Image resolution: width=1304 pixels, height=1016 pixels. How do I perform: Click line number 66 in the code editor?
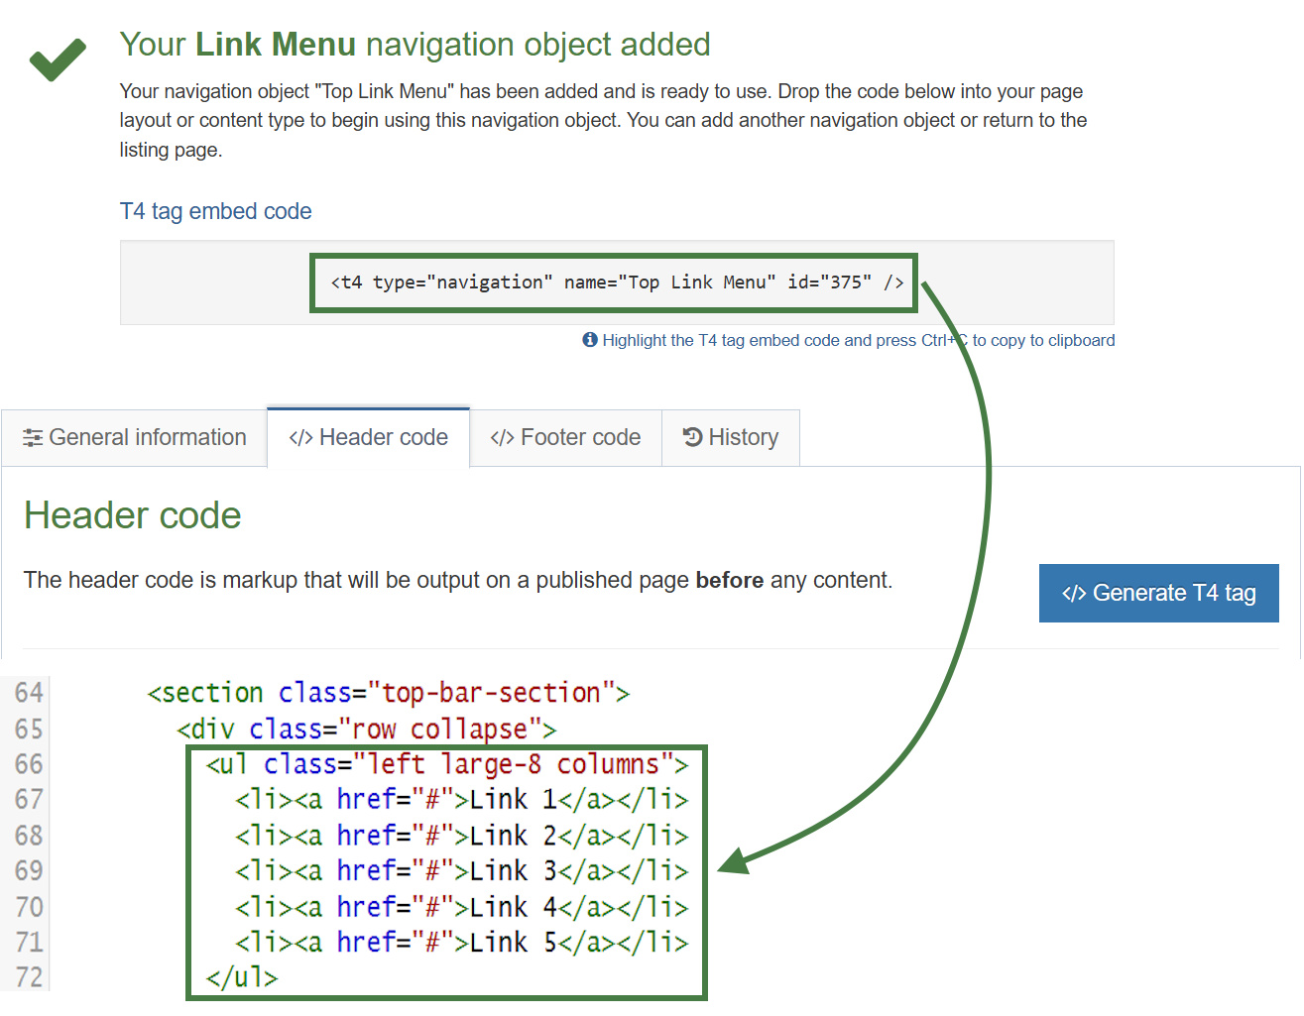click(28, 764)
